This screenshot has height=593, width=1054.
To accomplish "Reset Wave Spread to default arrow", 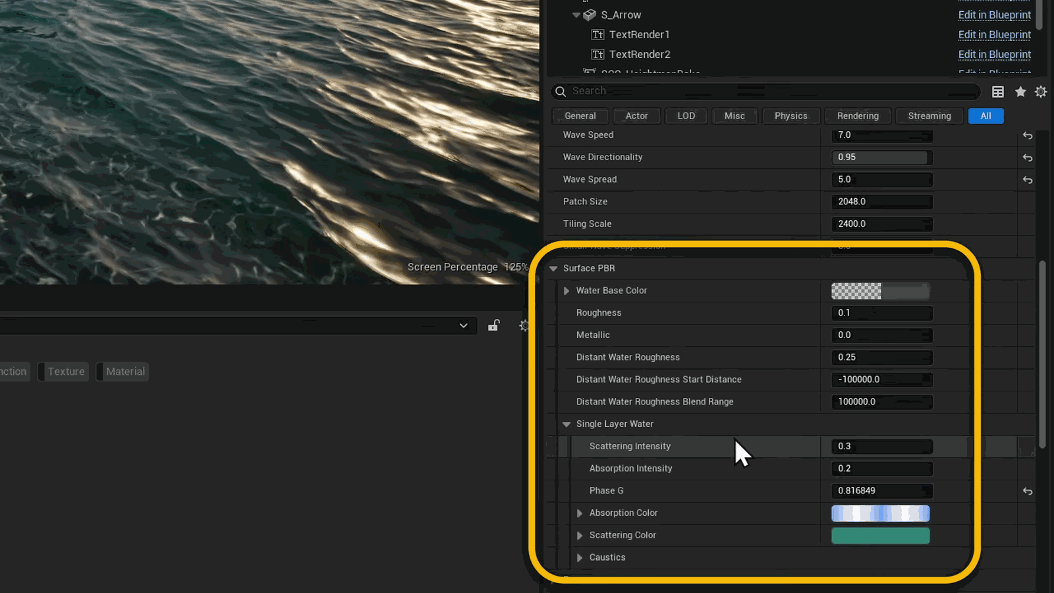I will (x=1028, y=179).
